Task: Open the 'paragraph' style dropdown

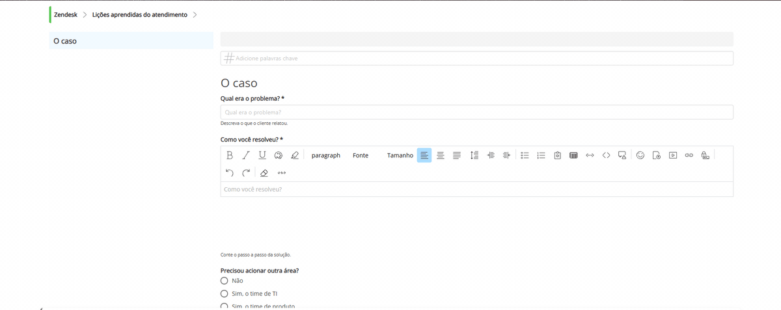Action: point(326,155)
